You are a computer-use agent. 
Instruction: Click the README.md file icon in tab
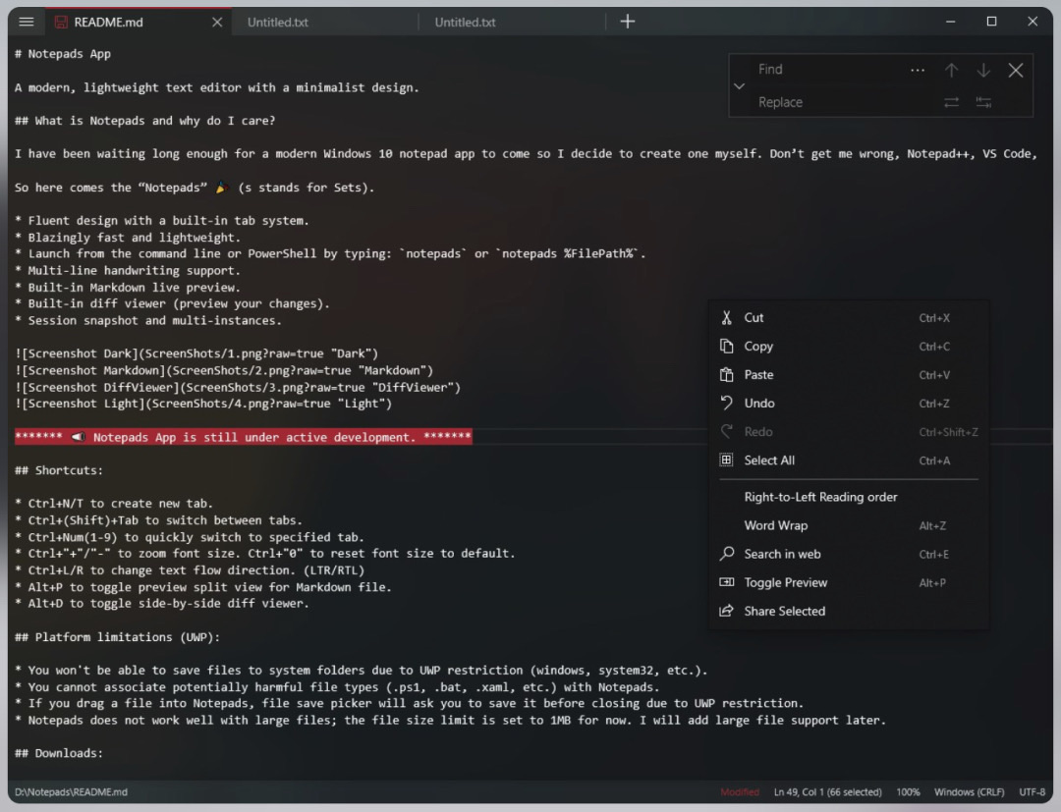tap(61, 22)
